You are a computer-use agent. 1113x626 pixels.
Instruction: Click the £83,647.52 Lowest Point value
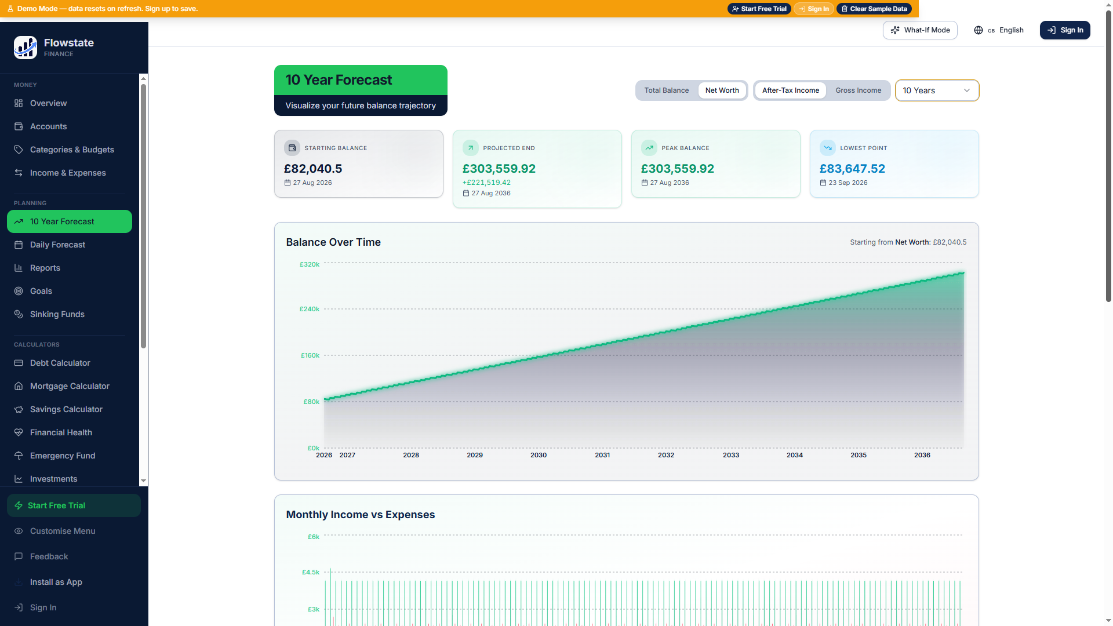coord(852,169)
